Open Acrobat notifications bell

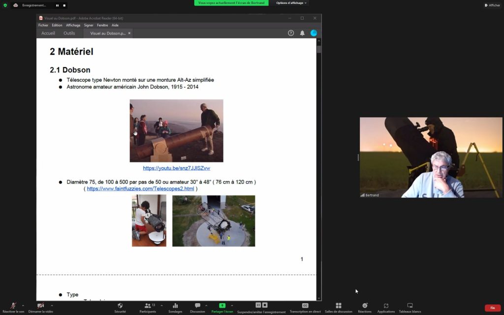point(302,33)
